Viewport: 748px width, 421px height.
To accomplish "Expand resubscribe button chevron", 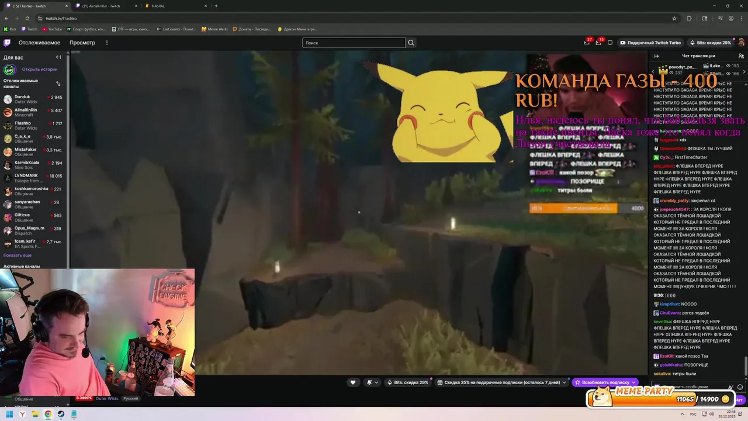I will coord(633,382).
